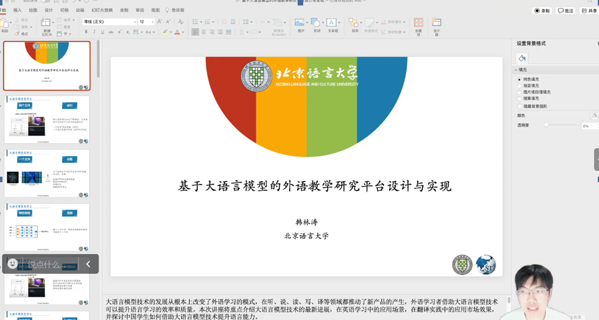599x320 pixels.
Task: Clear all text formatting
Action: click(x=181, y=22)
